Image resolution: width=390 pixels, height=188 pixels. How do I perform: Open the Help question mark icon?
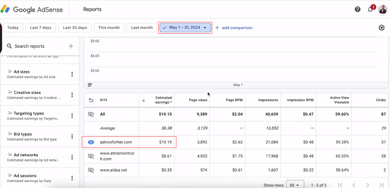pos(357,9)
